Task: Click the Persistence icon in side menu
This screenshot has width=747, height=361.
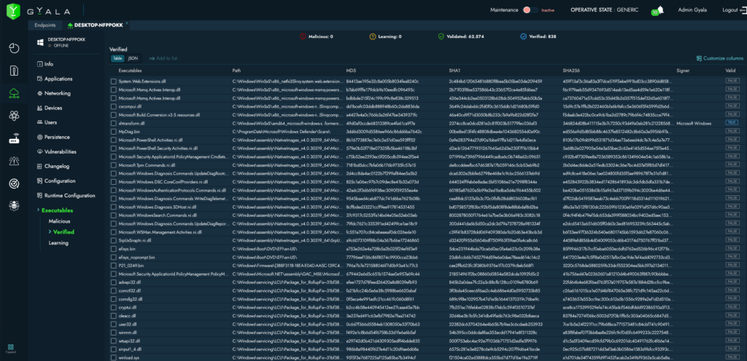Action: (x=39, y=137)
